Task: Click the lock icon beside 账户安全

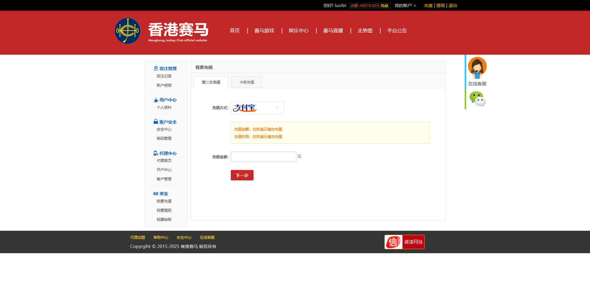Action: [x=156, y=122]
